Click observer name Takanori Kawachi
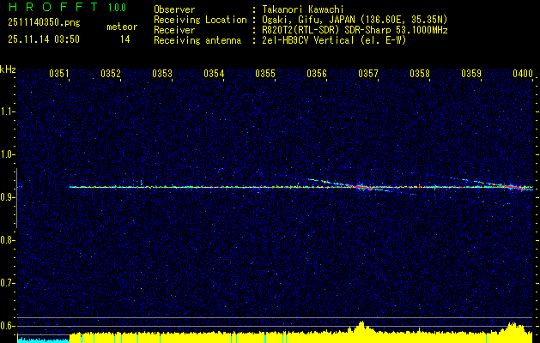This screenshot has width=540, height=343. pos(303,9)
